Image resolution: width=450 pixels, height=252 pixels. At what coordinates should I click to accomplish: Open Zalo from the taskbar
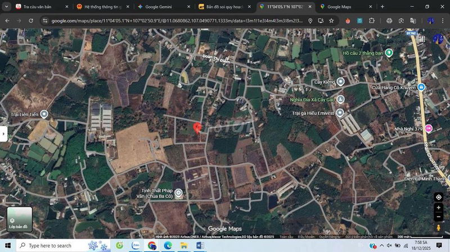pyautogui.click(x=136, y=245)
